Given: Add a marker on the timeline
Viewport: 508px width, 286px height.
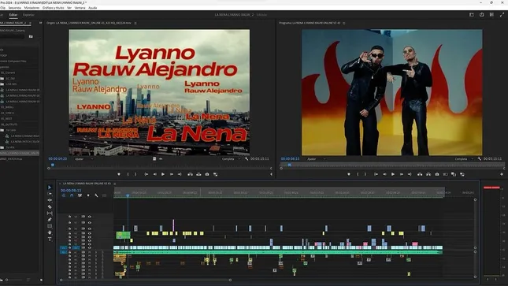Looking at the screenshot, I should [88, 195].
